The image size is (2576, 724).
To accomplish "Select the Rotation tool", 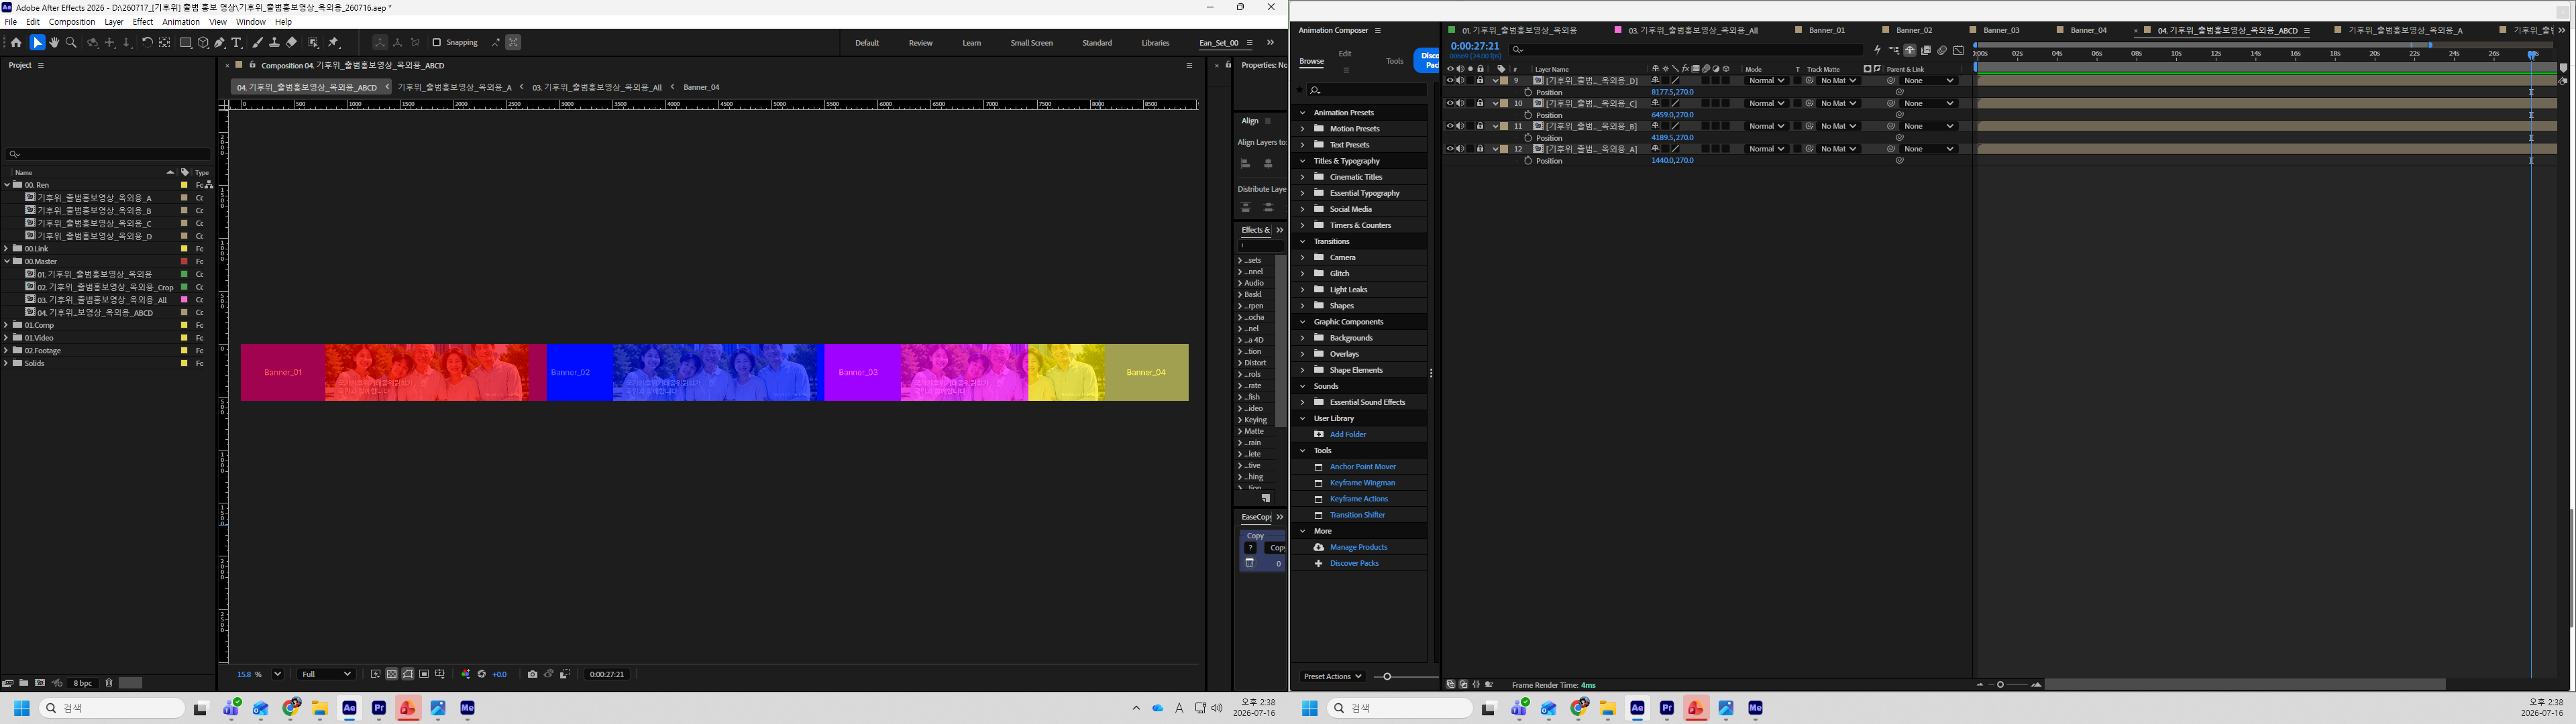I will click(x=147, y=42).
